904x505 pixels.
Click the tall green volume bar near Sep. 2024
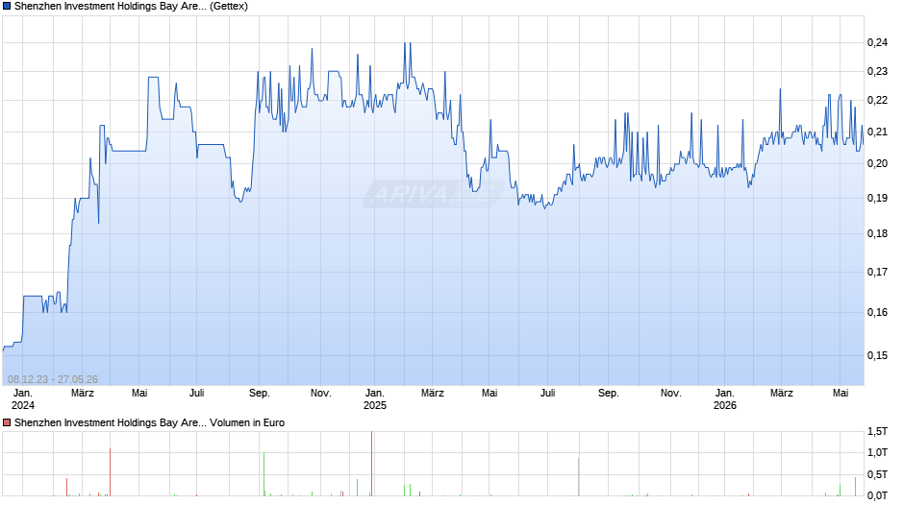(x=264, y=474)
